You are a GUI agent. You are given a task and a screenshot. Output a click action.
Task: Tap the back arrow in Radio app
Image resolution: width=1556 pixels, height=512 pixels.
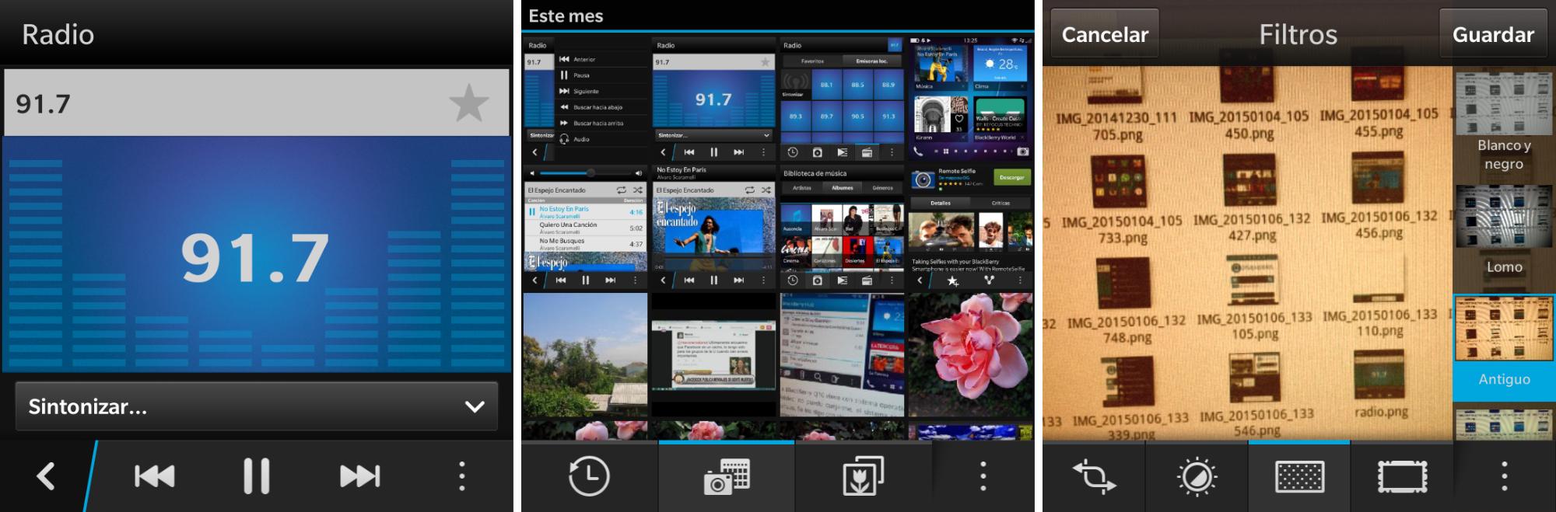46,476
